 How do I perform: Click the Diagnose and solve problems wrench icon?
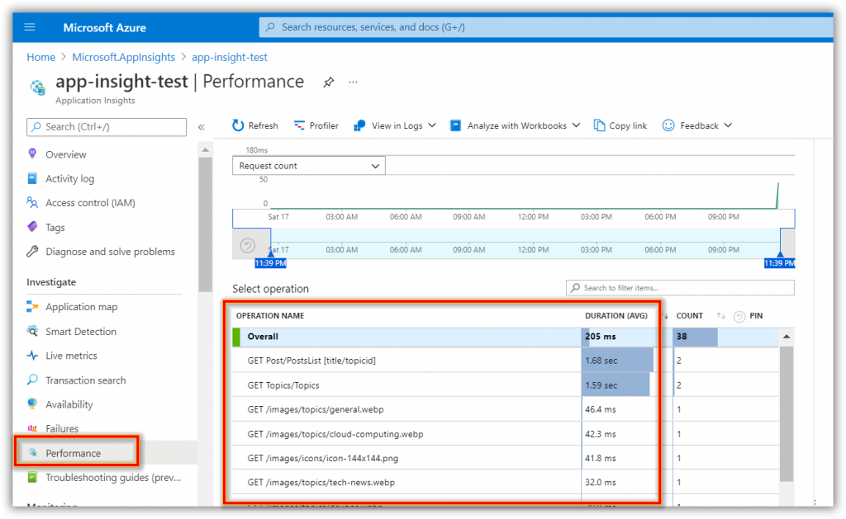[x=32, y=251]
